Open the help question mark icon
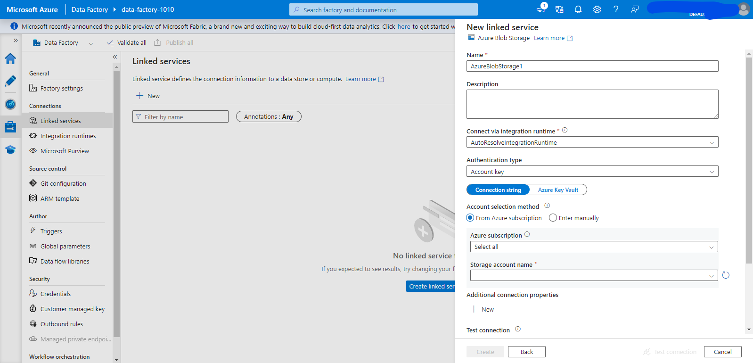Image resolution: width=753 pixels, height=363 pixels. 616,9
